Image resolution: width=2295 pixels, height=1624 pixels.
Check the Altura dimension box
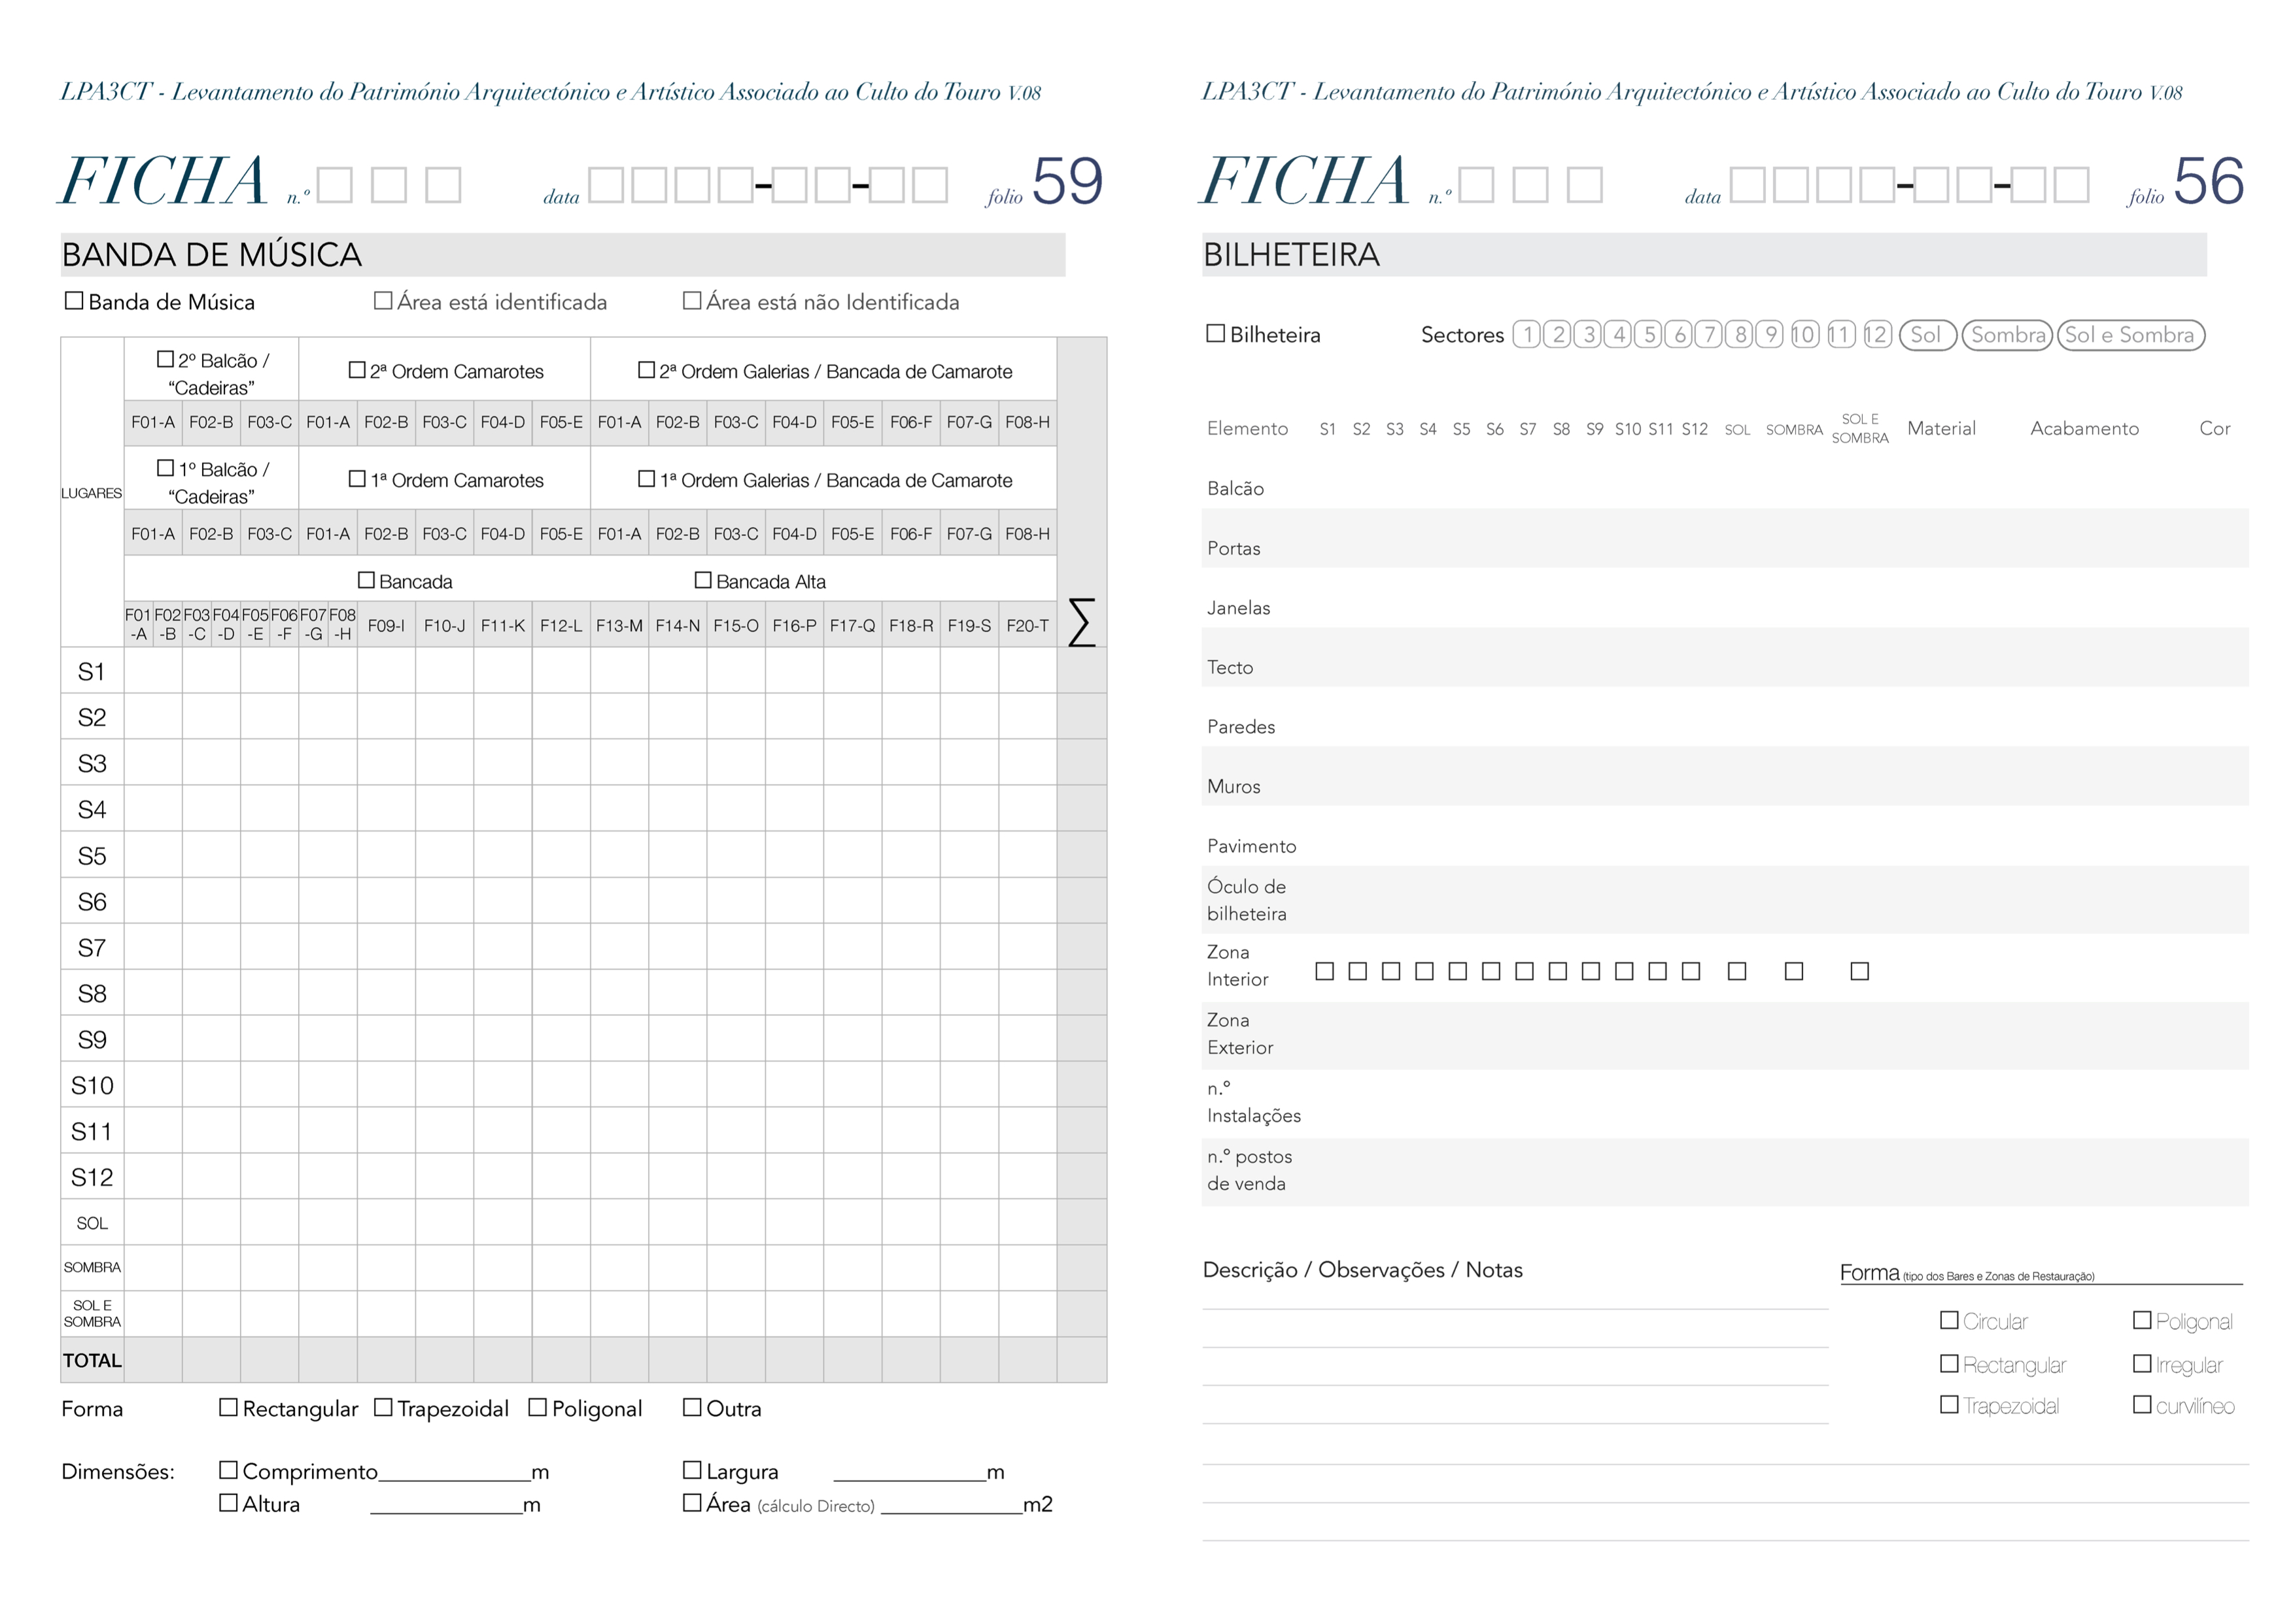[228, 1502]
